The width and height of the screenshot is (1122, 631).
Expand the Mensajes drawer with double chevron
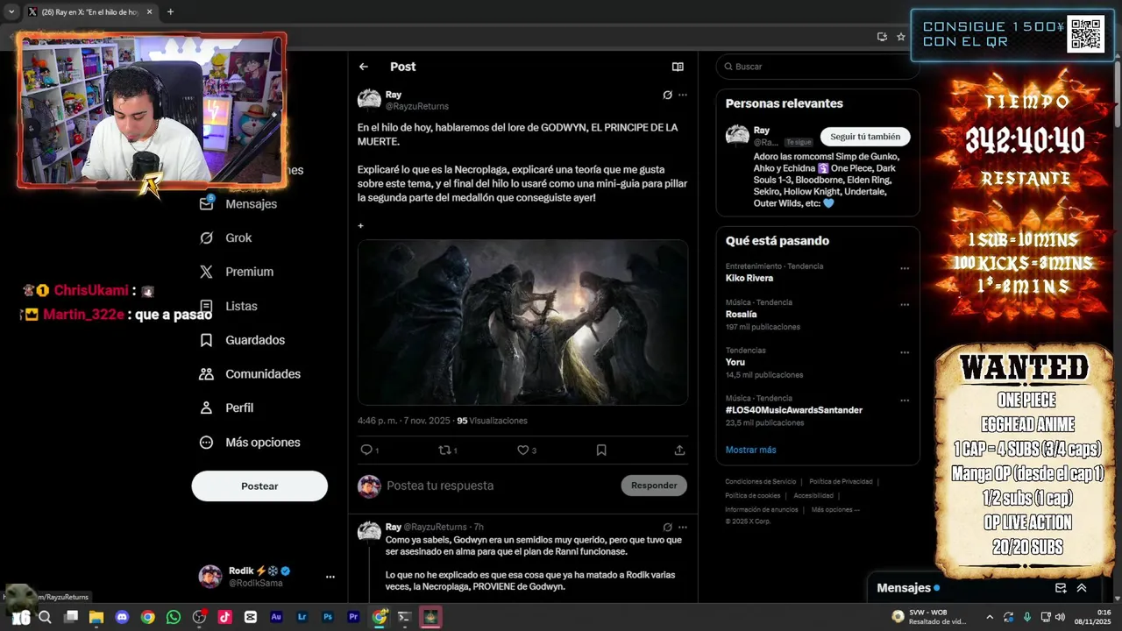[x=1082, y=588]
